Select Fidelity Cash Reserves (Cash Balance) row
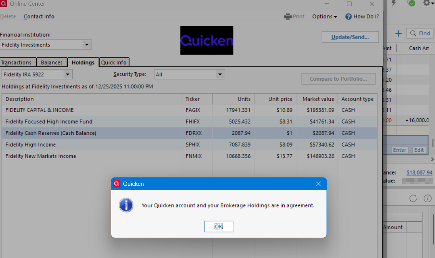This screenshot has height=258, width=435. (190, 133)
